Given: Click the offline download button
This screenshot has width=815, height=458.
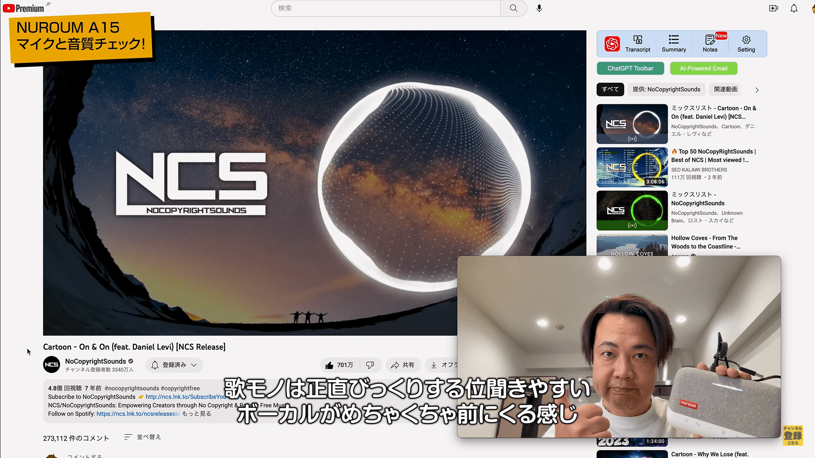Looking at the screenshot, I should coord(441,365).
